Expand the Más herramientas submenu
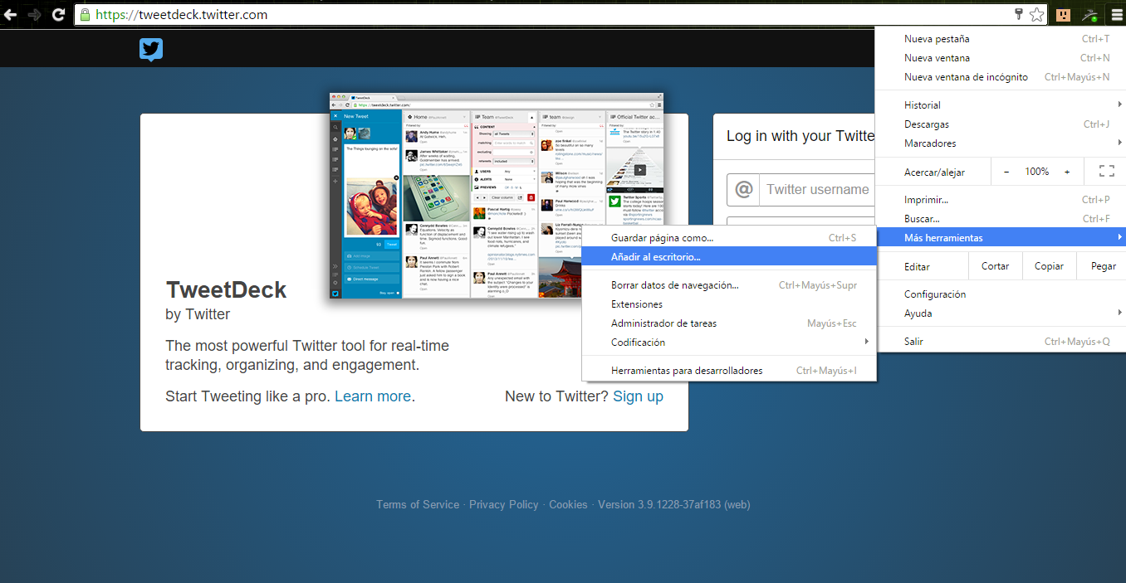The image size is (1126, 583). point(1001,238)
